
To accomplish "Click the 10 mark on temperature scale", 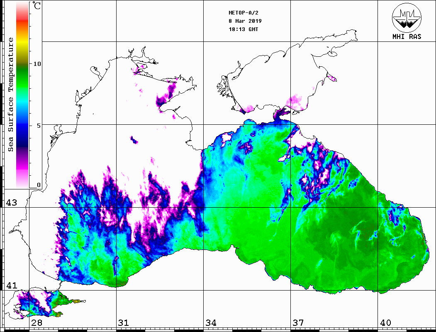I will (37, 64).
